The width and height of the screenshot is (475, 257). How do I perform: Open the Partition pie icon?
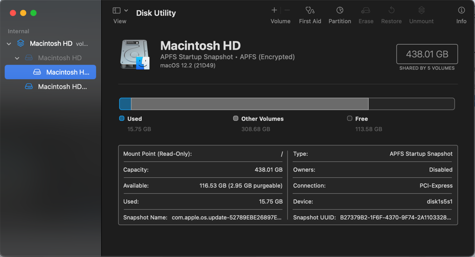(x=340, y=10)
